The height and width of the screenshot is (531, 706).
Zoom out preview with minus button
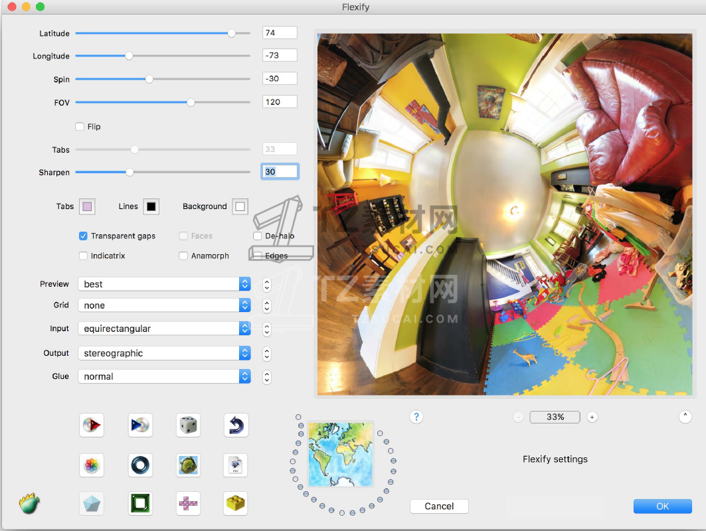coord(518,417)
